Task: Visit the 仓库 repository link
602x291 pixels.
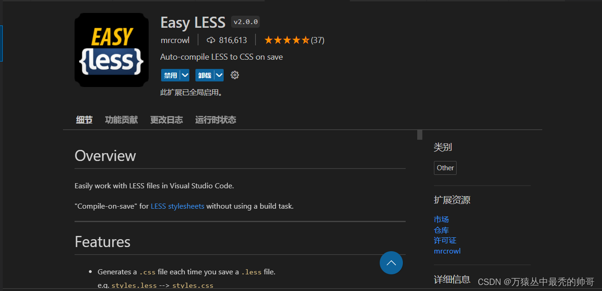Action: tap(441, 229)
